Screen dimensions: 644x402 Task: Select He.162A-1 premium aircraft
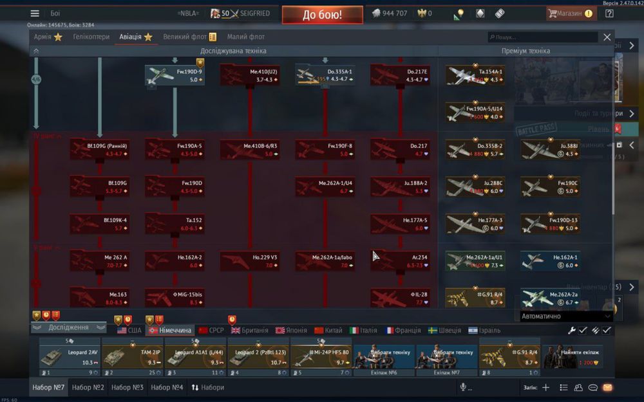(x=551, y=261)
